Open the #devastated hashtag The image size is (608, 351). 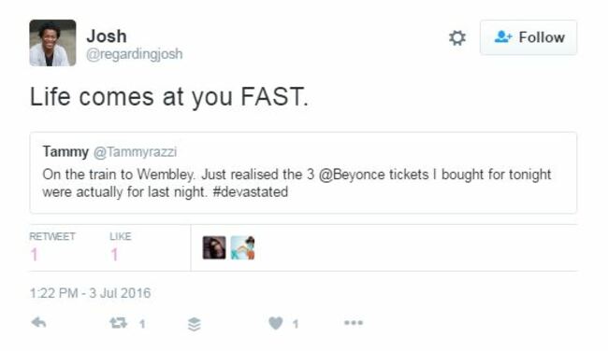tap(251, 192)
